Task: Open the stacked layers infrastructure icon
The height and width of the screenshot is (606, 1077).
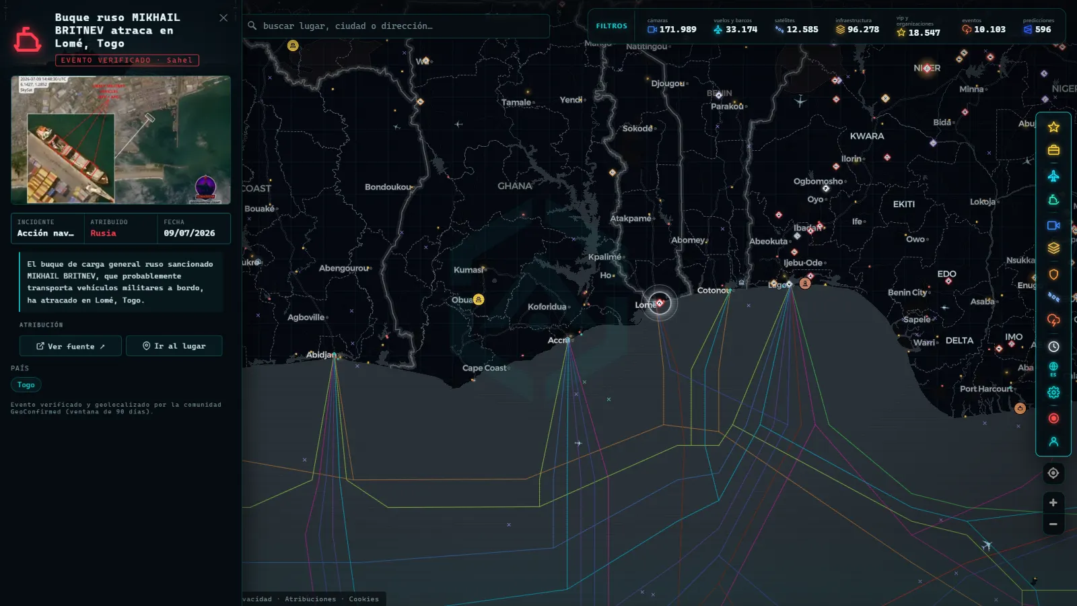Action: coord(1053,248)
